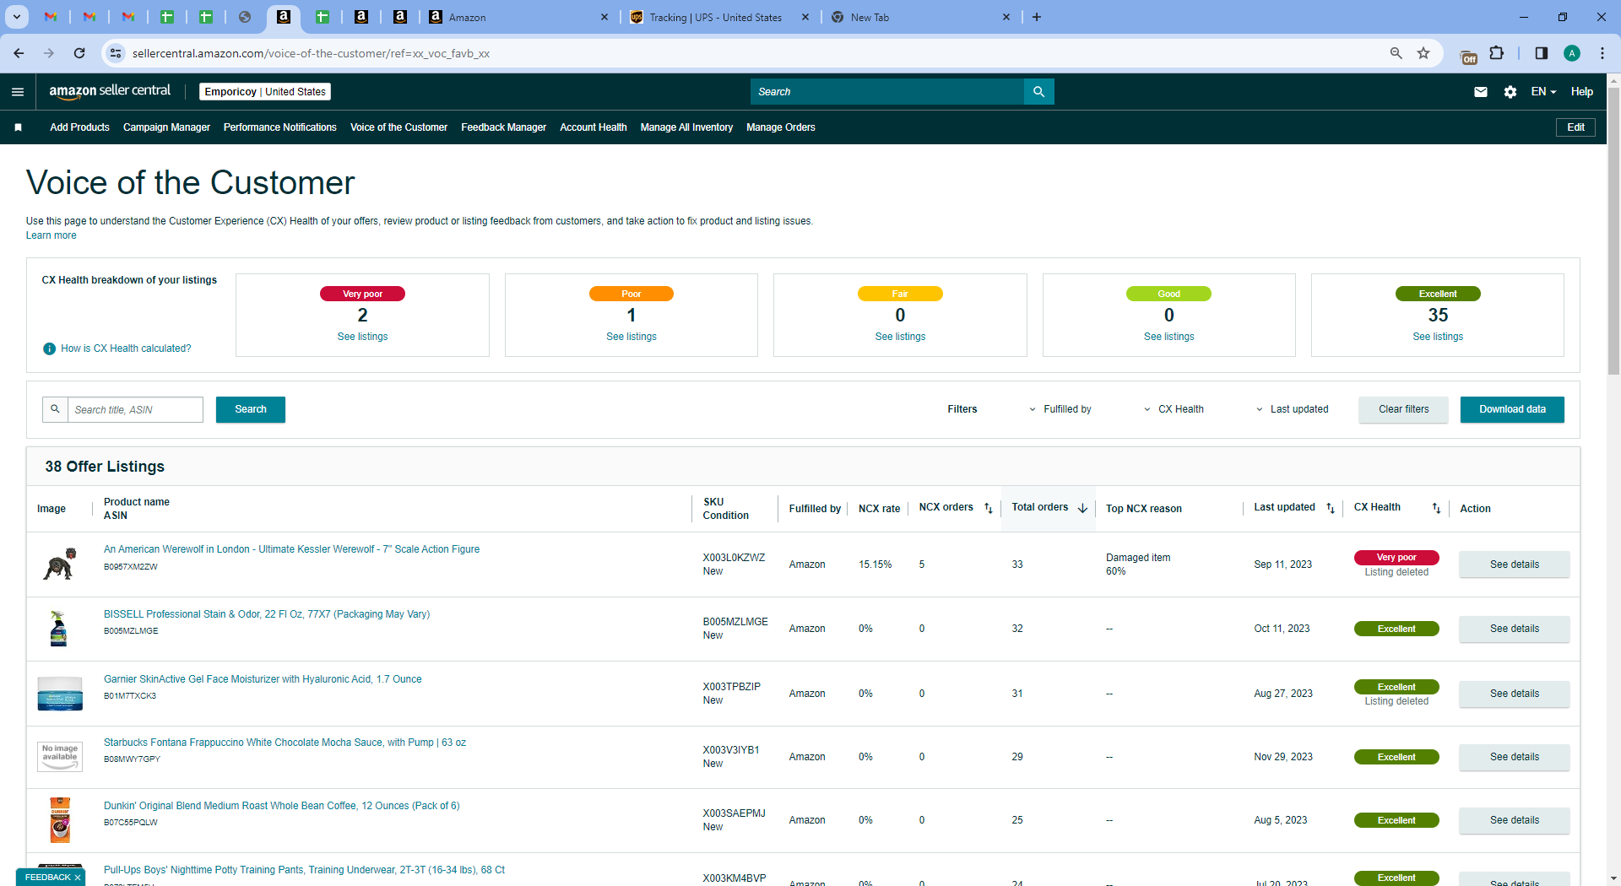The height and width of the screenshot is (886, 1621).
Task: Bookmark this page with the star icon
Action: 1423,53
